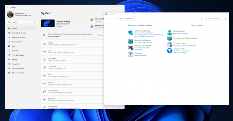Select Time & language in Settings sidebar
Screen dimensions: 233x121
[22, 55]
